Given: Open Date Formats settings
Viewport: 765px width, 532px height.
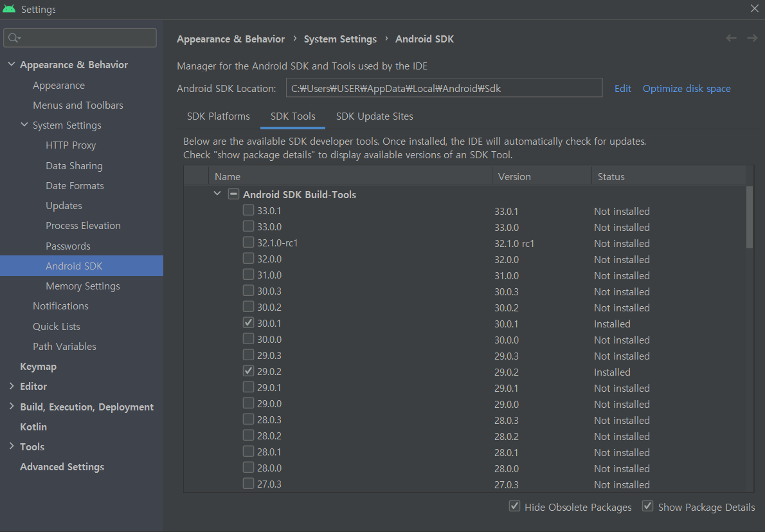Looking at the screenshot, I should tap(75, 185).
